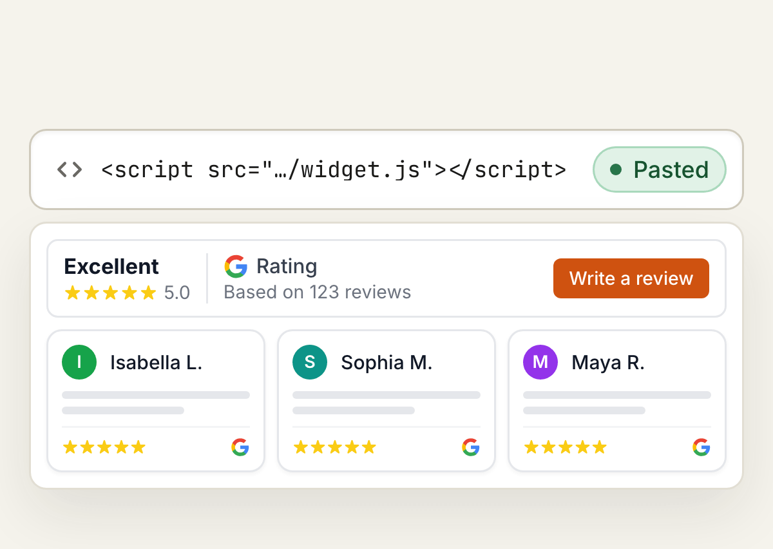Click the Google icon on Sophia M.'s card
This screenshot has height=549, width=773.
point(471,447)
